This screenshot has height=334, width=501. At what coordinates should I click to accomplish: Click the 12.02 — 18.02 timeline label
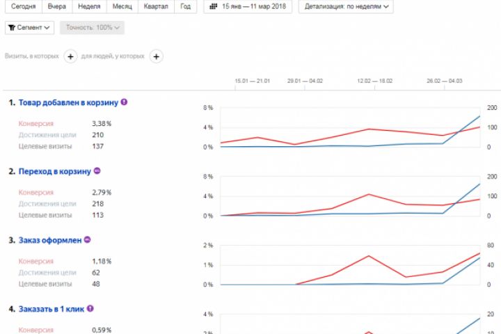375,81
